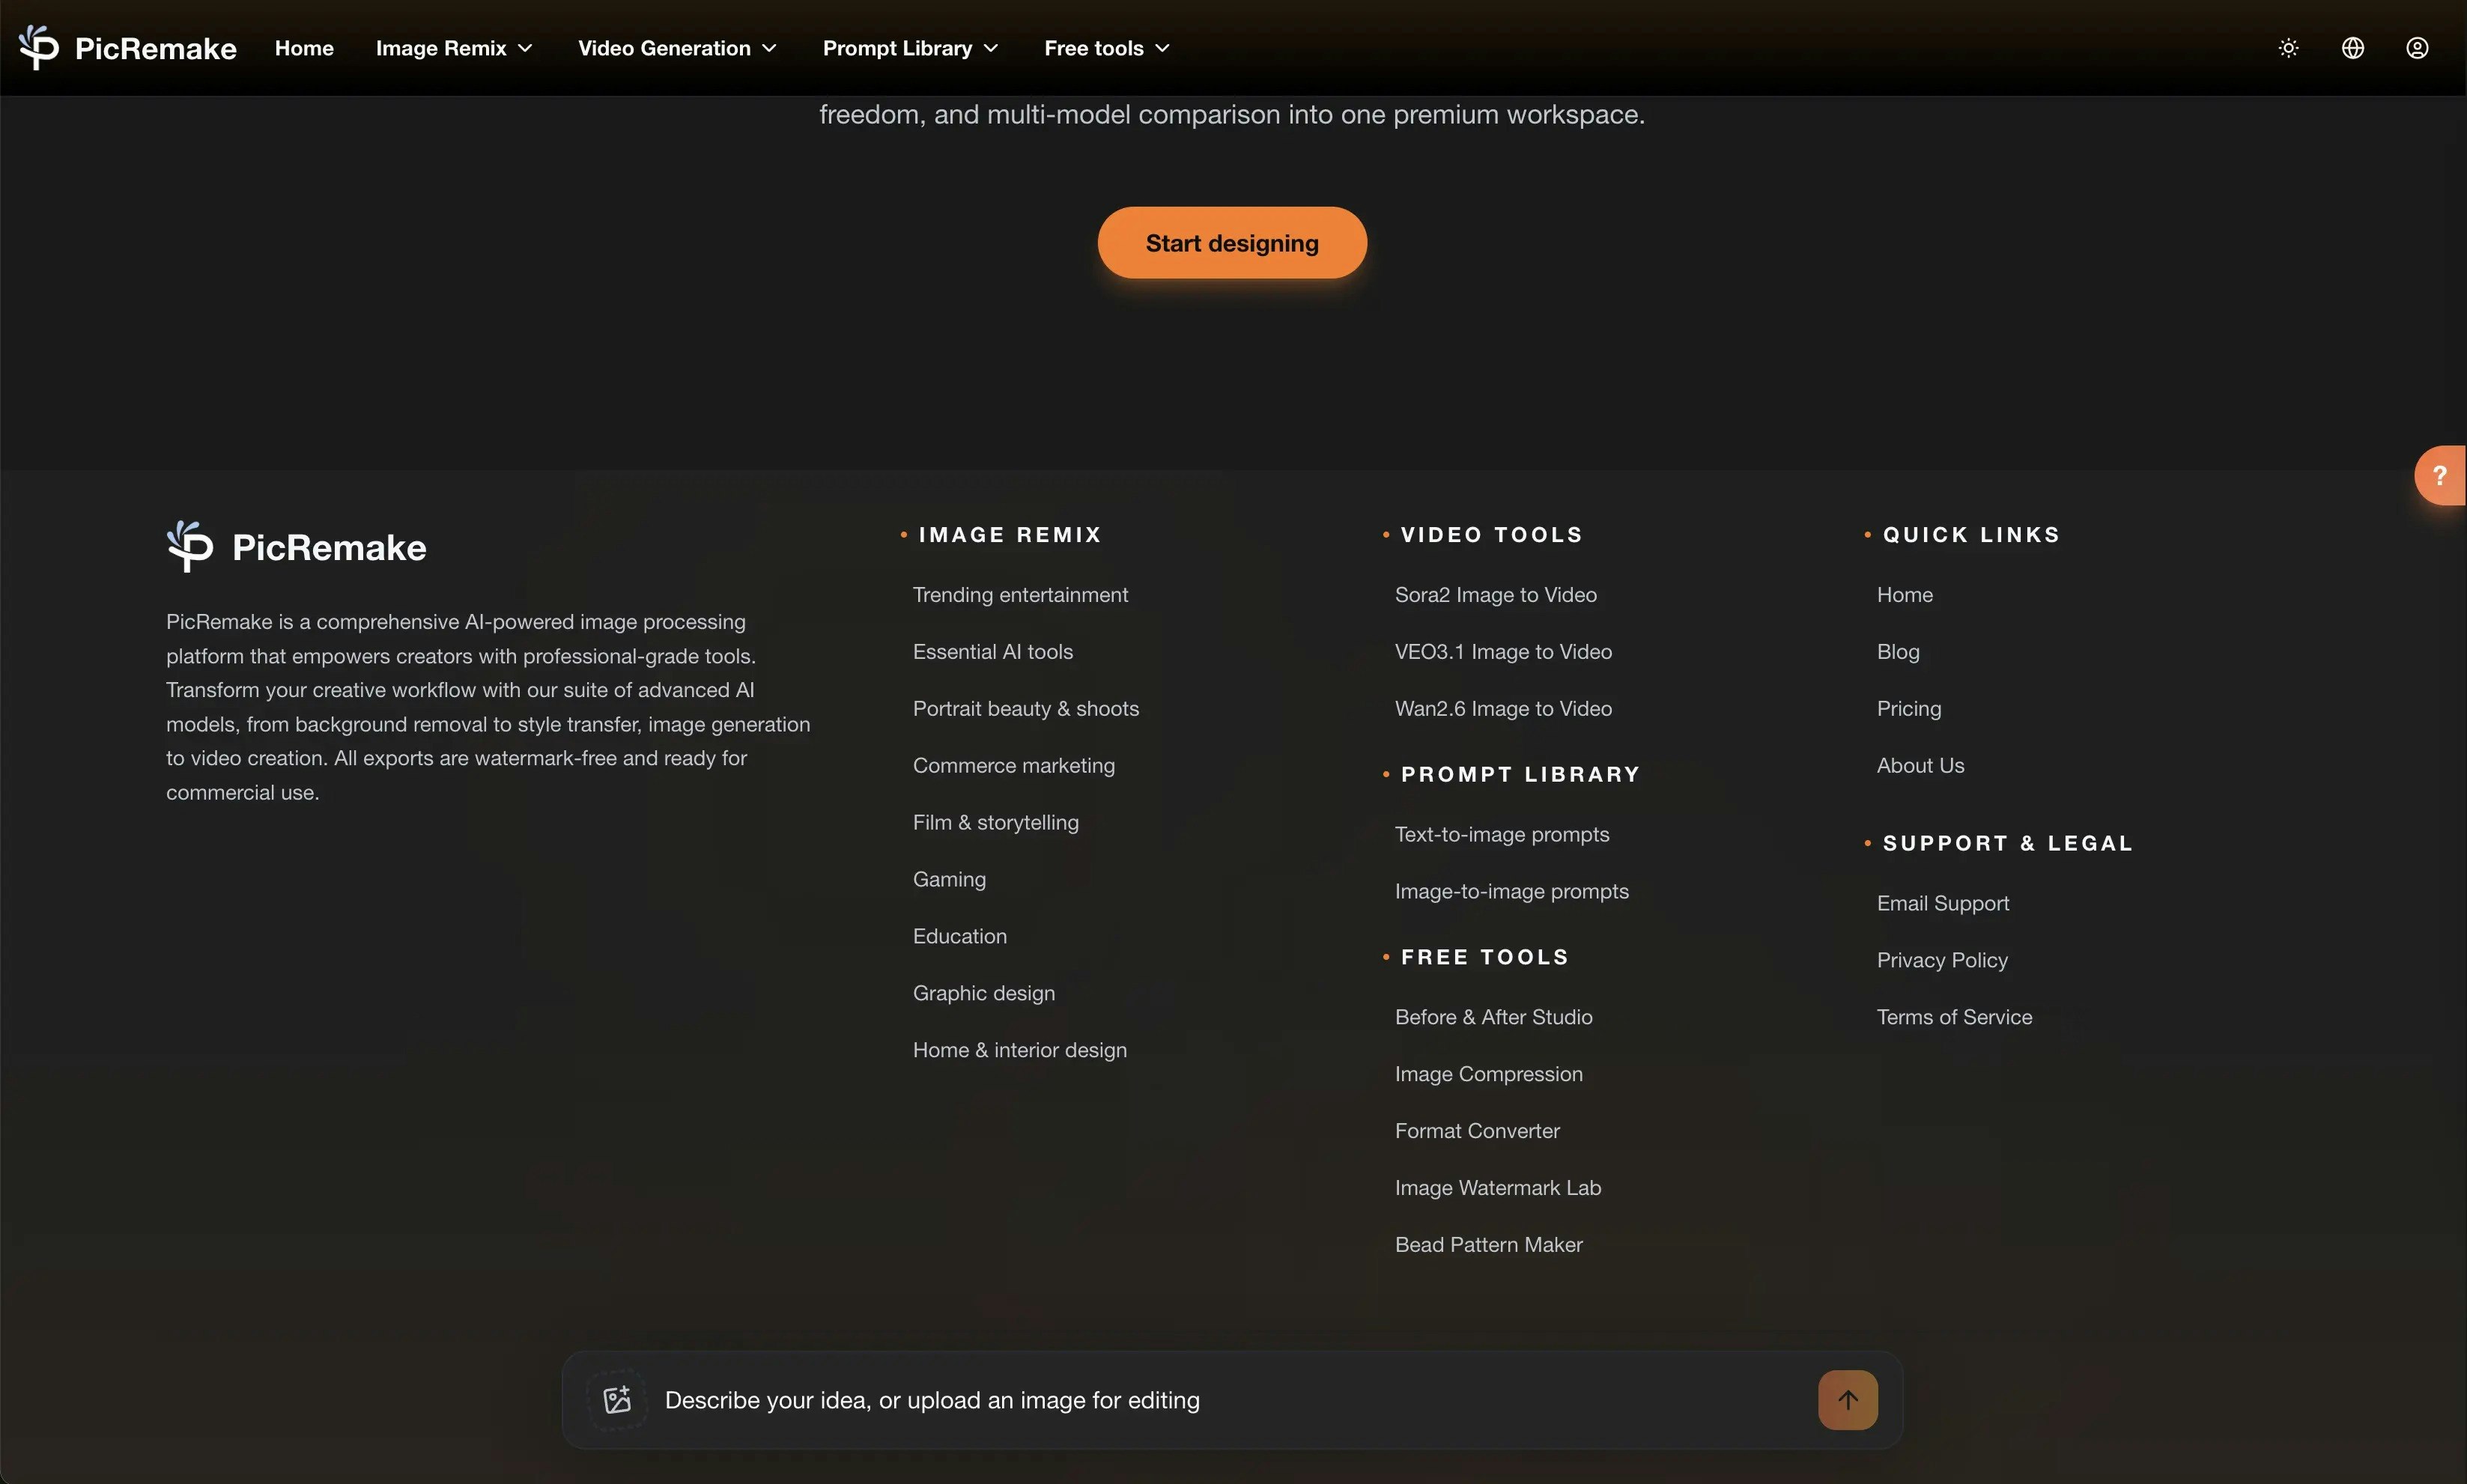The height and width of the screenshot is (1484, 2467).
Task: Click the help question mark button
Action: click(2440, 474)
